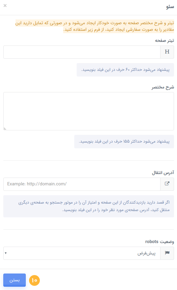177x290 pixels.
Task: Click the سئو dialog title
Action: [170, 7]
